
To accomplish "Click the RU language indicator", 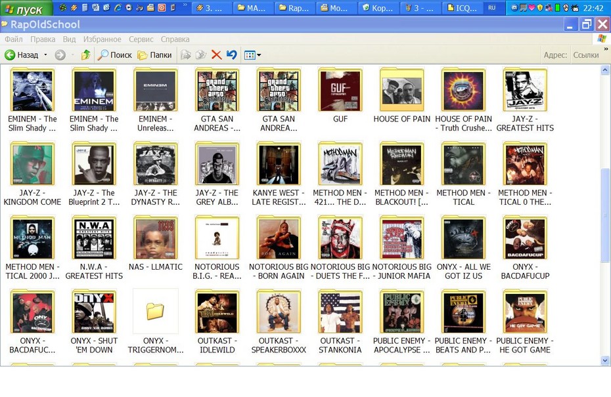I will pos(492,8).
